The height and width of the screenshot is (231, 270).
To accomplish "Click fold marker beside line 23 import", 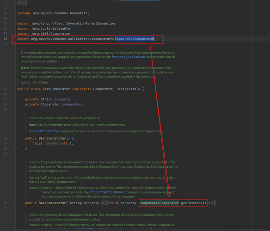I will pos(16,39).
